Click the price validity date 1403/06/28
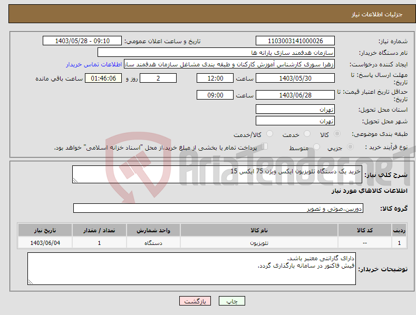 coord(295,95)
